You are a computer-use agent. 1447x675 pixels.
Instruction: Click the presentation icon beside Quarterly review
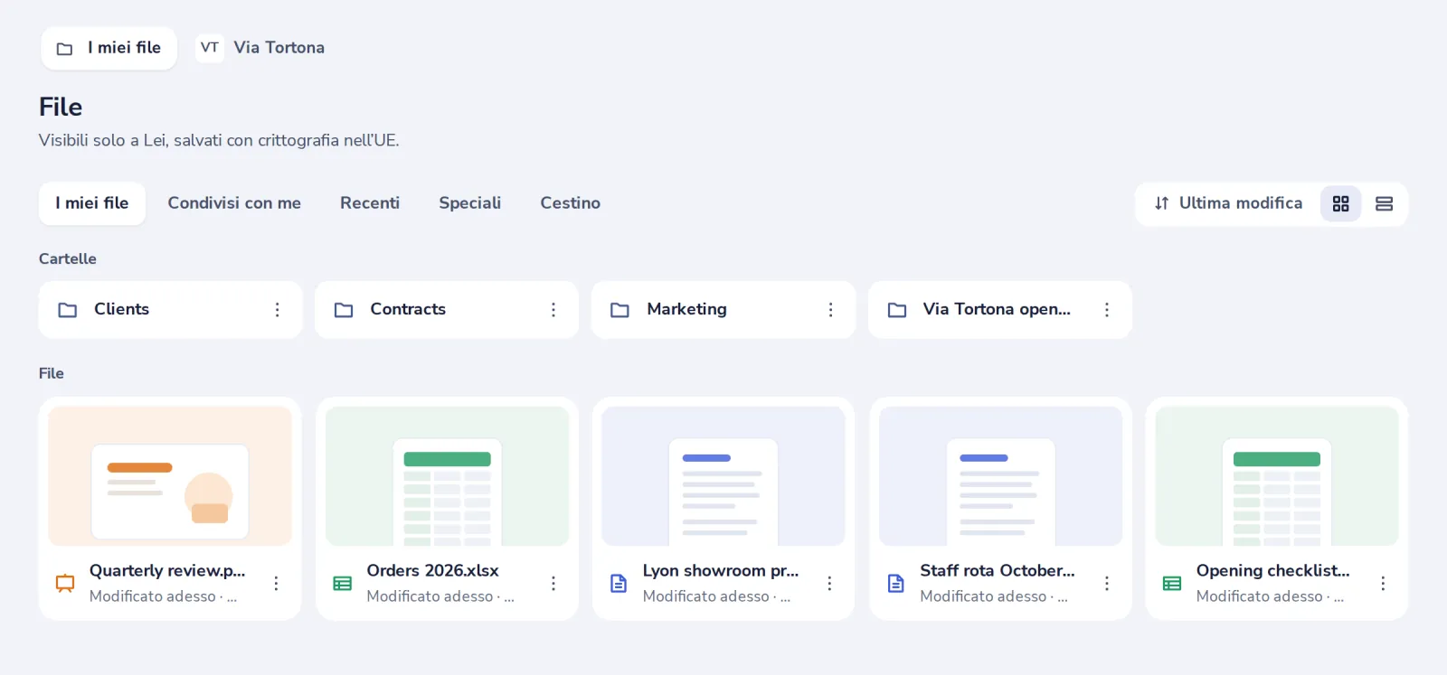65,584
